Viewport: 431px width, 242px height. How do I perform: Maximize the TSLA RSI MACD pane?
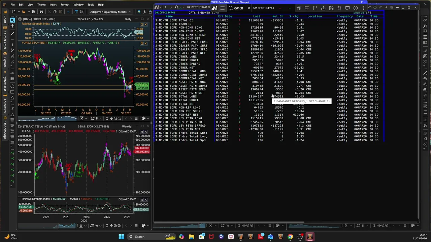click(x=142, y=199)
